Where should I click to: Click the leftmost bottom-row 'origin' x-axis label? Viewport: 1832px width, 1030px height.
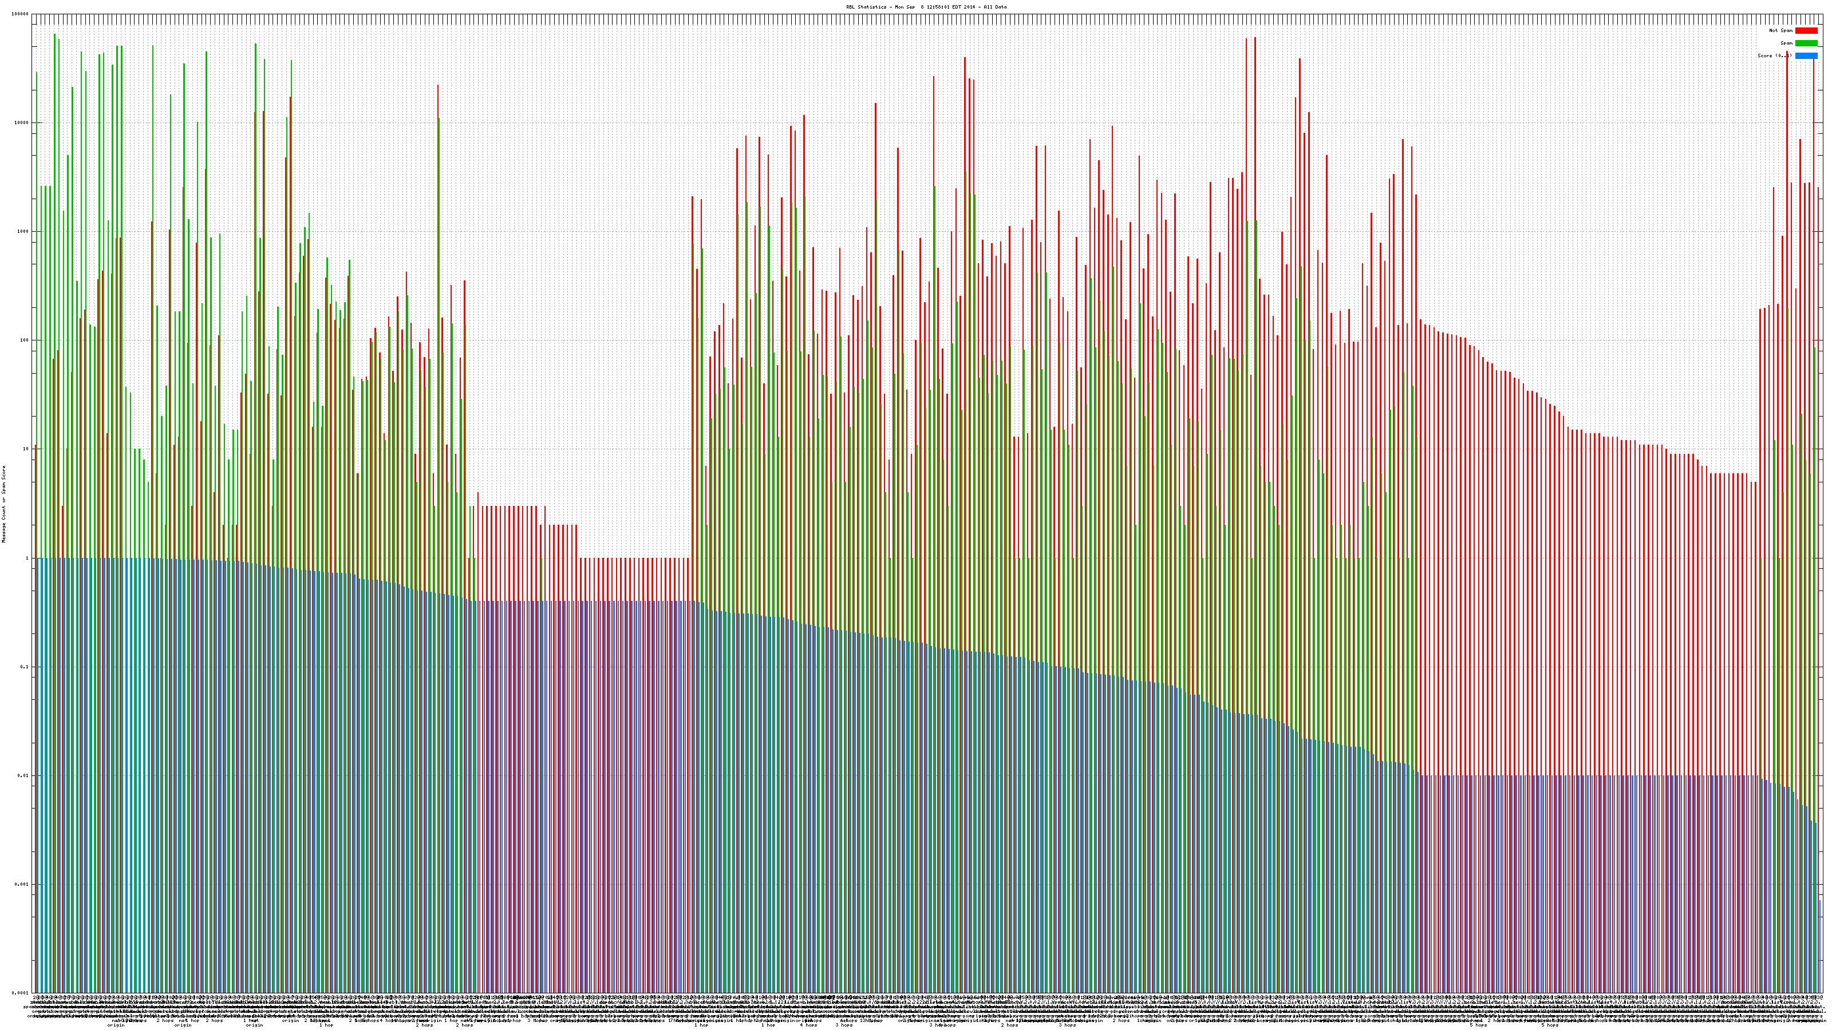tap(116, 1025)
